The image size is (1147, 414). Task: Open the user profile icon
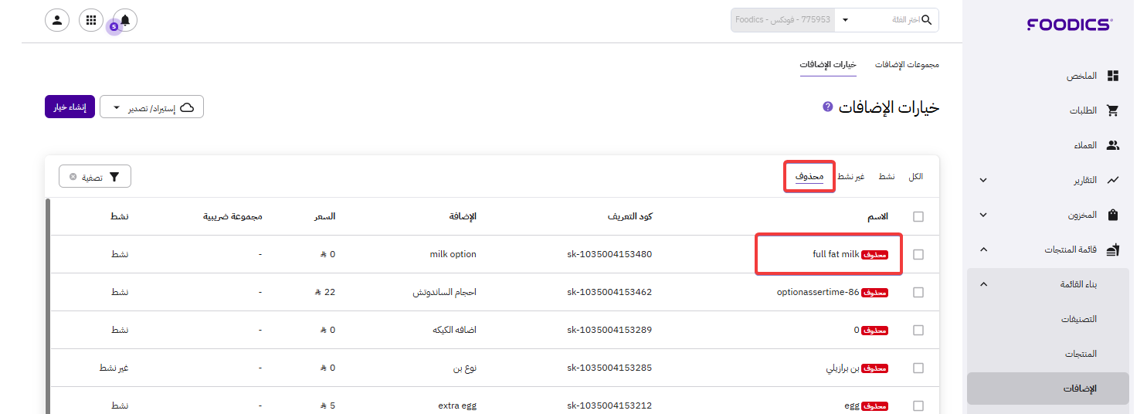(57, 20)
